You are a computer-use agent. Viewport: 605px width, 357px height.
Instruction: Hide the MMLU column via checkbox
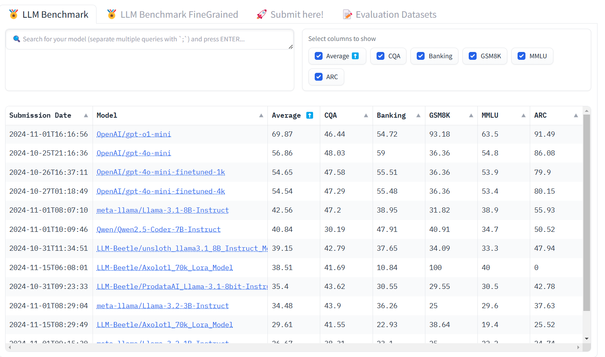[x=521, y=56]
